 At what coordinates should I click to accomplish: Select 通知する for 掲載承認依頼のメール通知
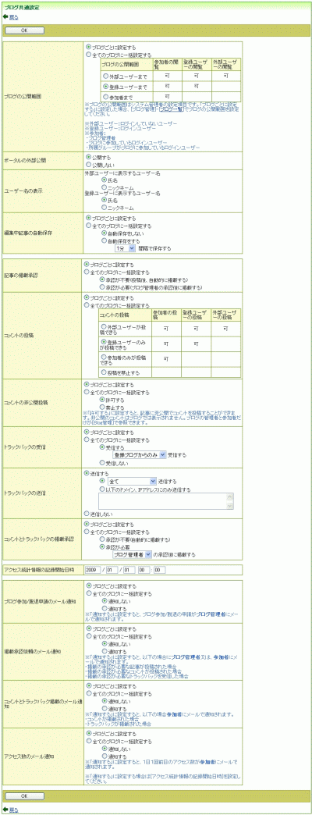tap(105, 651)
